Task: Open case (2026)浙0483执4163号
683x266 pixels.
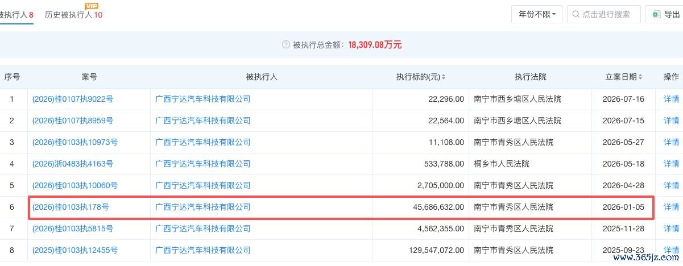Action: tap(73, 164)
